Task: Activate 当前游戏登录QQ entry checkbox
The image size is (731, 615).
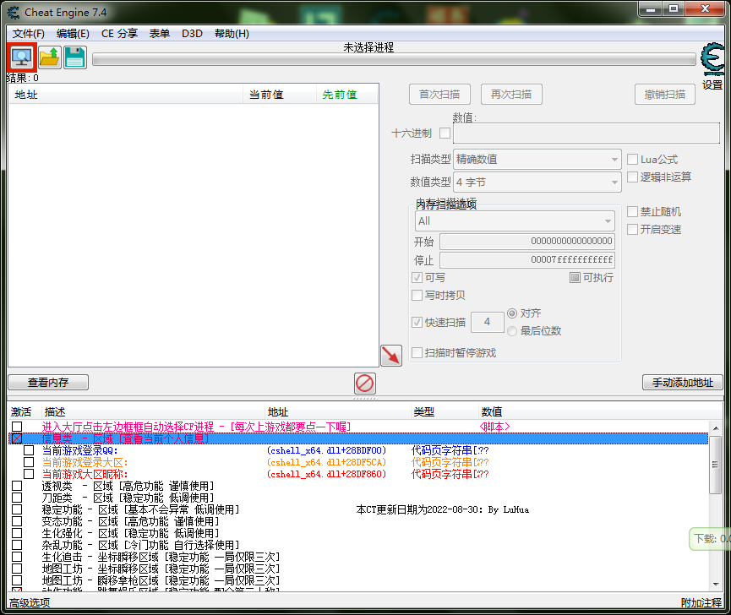Action: pyautogui.click(x=29, y=450)
